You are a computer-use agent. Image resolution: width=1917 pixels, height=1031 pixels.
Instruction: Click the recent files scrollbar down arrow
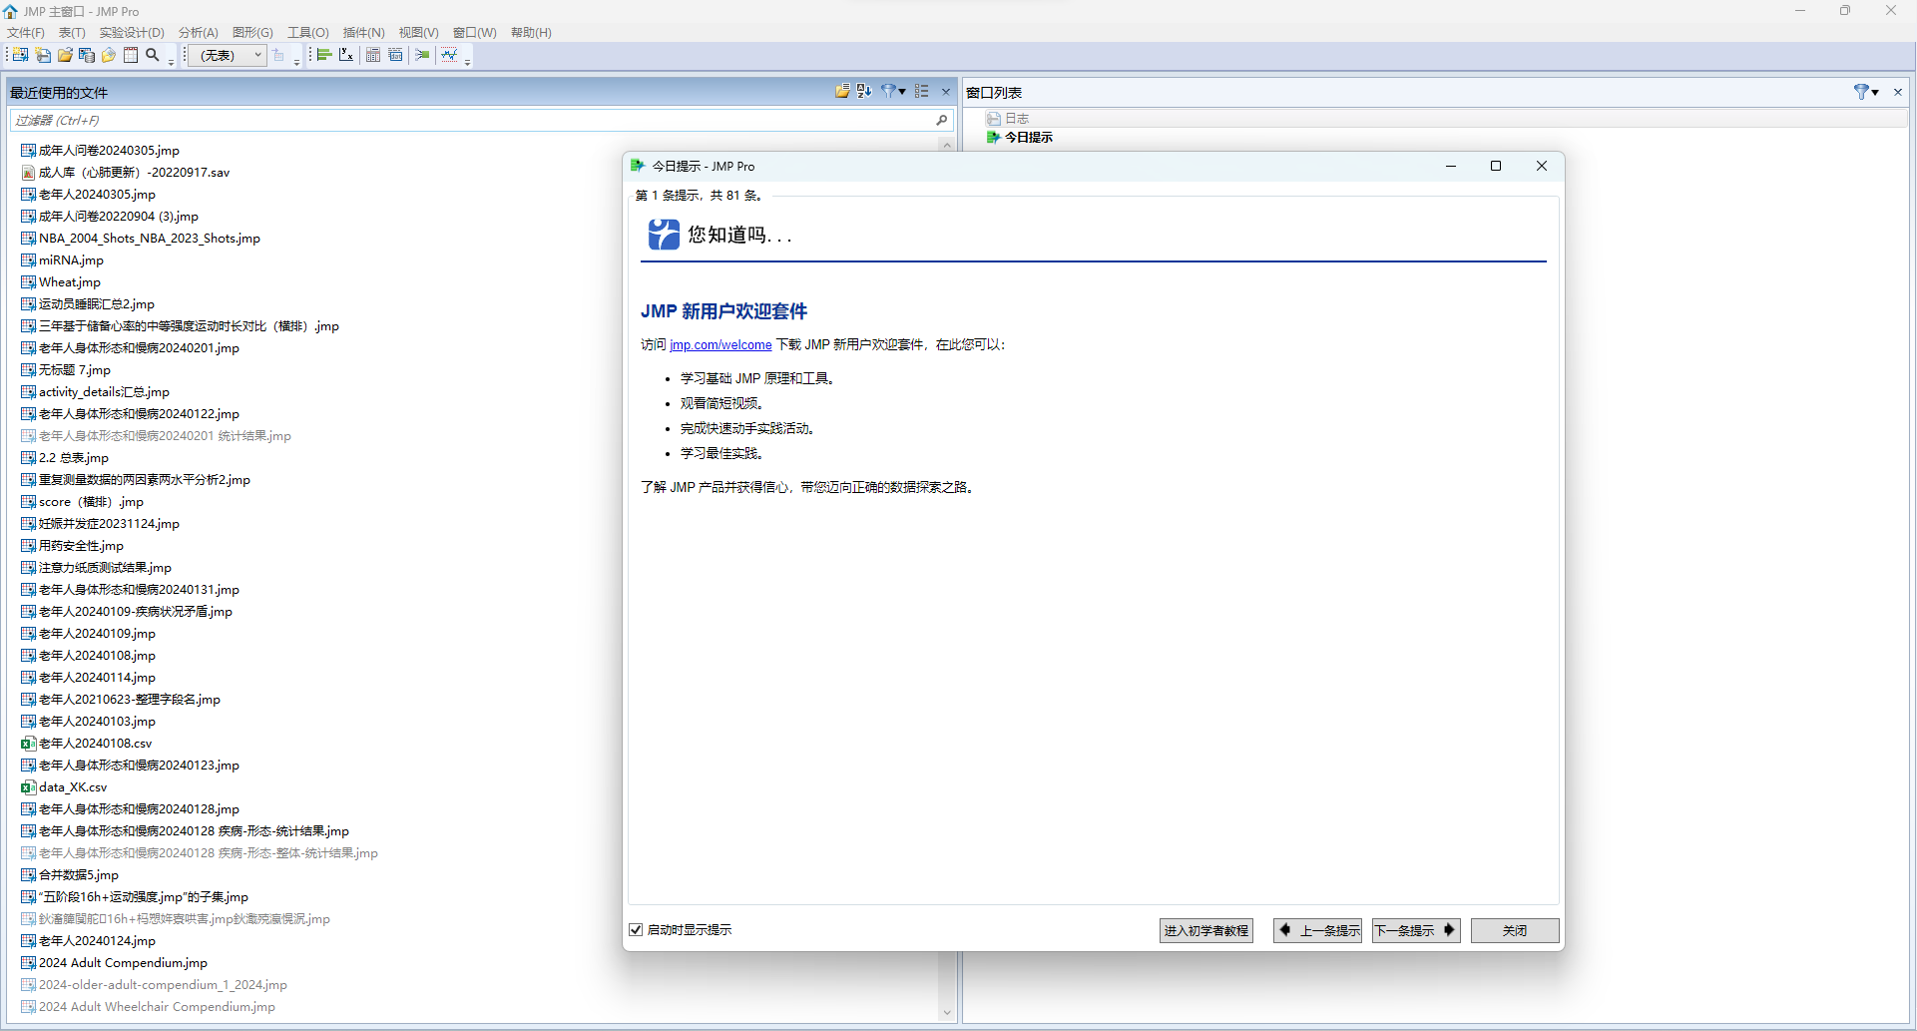pos(947,1013)
